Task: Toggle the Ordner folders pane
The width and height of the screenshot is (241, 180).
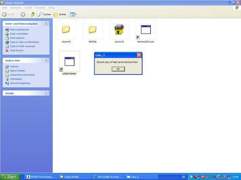Action: tap(60, 14)
